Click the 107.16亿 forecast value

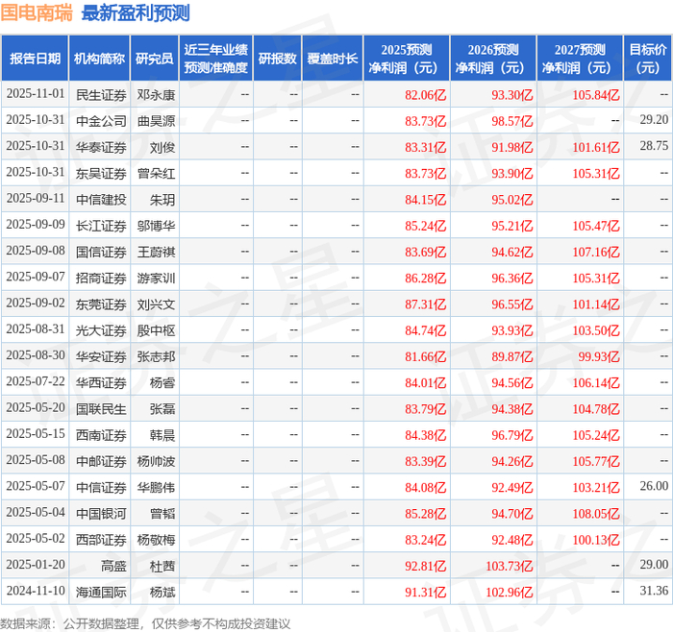click(x=596, y=252)
